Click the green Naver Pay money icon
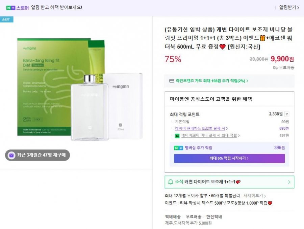 (177, 136)
